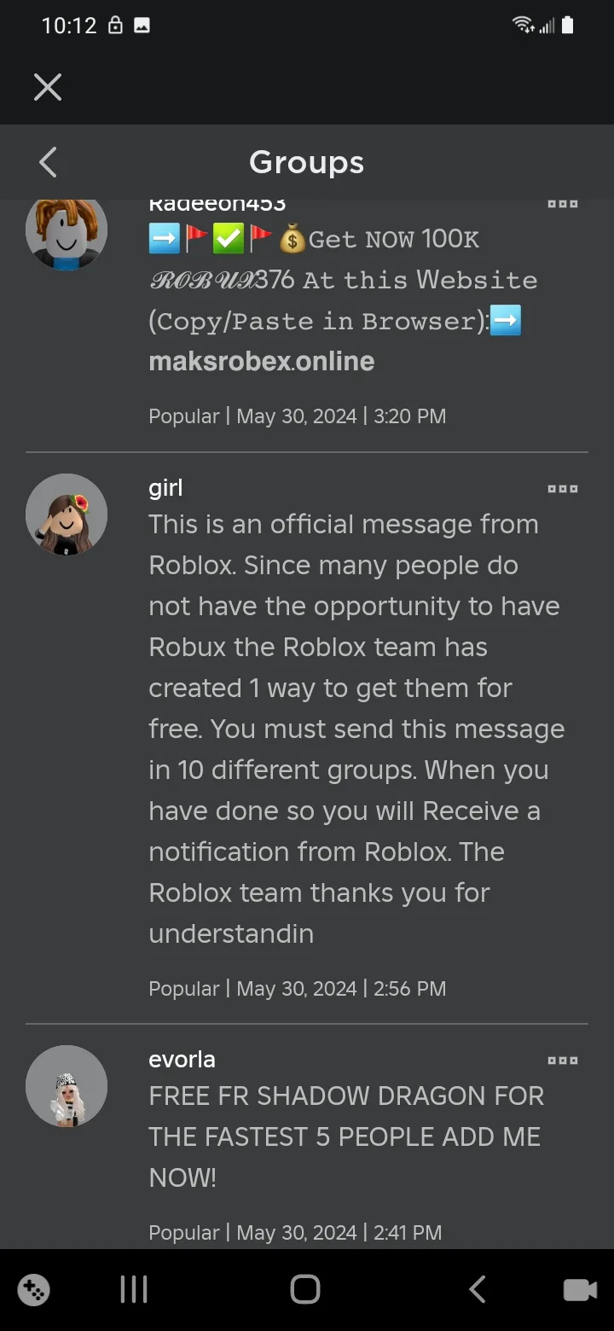Open three-dot menu on evorla's post
This screenshot has height=1331, width=614.
click(x=563, y=1061)
